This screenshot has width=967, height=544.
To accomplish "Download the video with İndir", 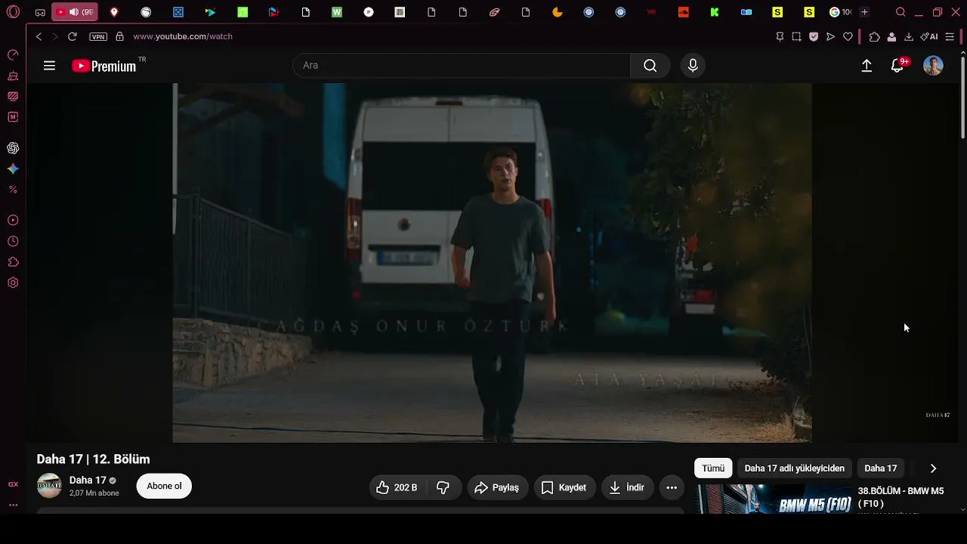I will 627,487.
